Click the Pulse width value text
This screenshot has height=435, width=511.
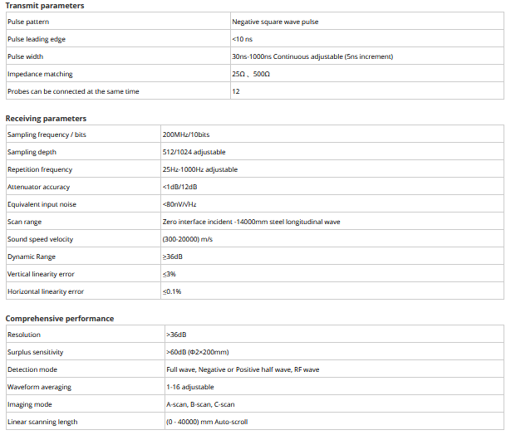[x=312, y=56]
